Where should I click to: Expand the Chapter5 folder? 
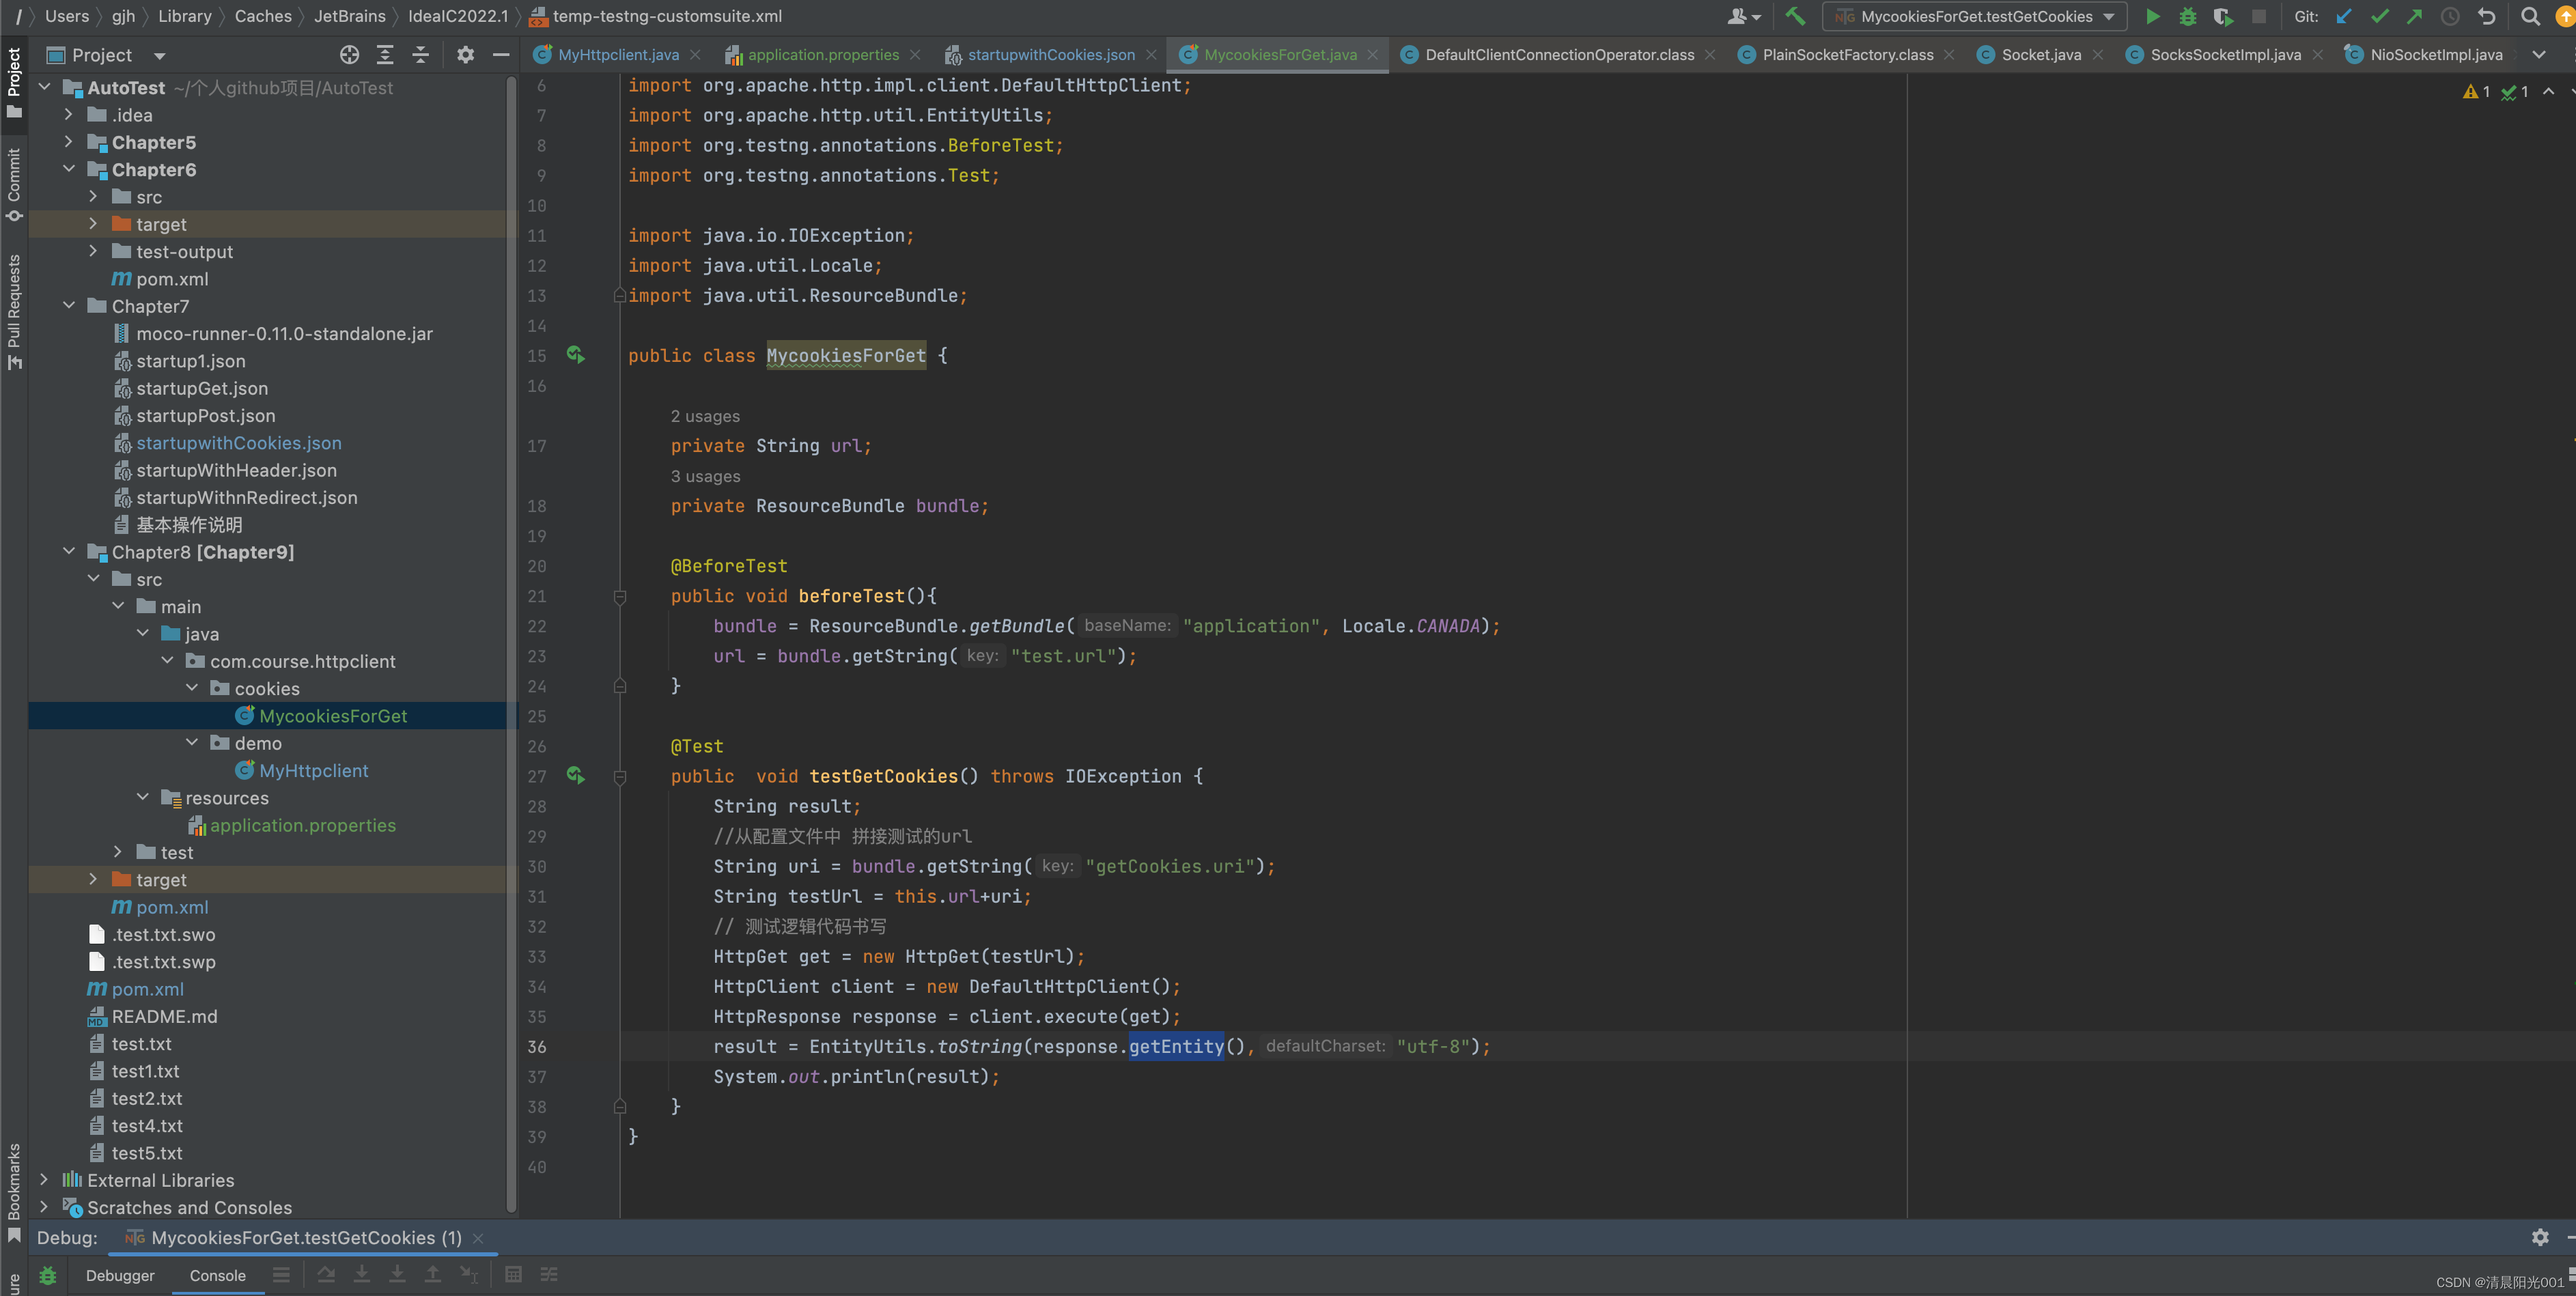[x=68, y=142]
